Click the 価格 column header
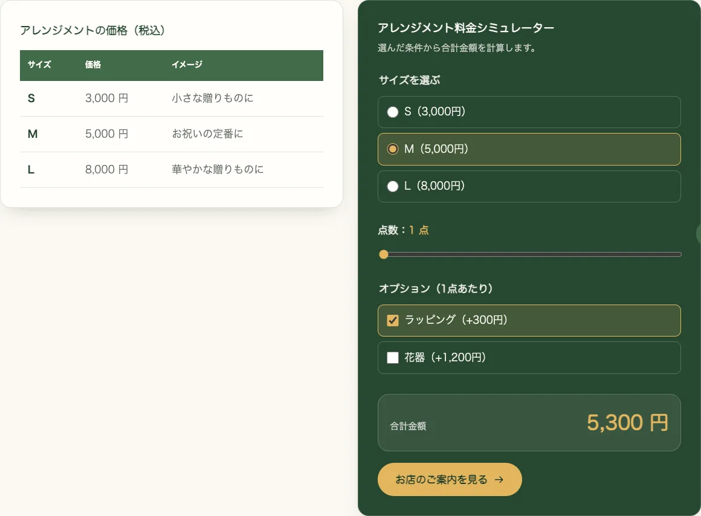This screenshot has height=516, width=701. point(93,65)
